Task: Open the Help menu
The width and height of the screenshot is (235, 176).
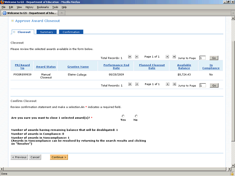Action: (x=64, y=7)
